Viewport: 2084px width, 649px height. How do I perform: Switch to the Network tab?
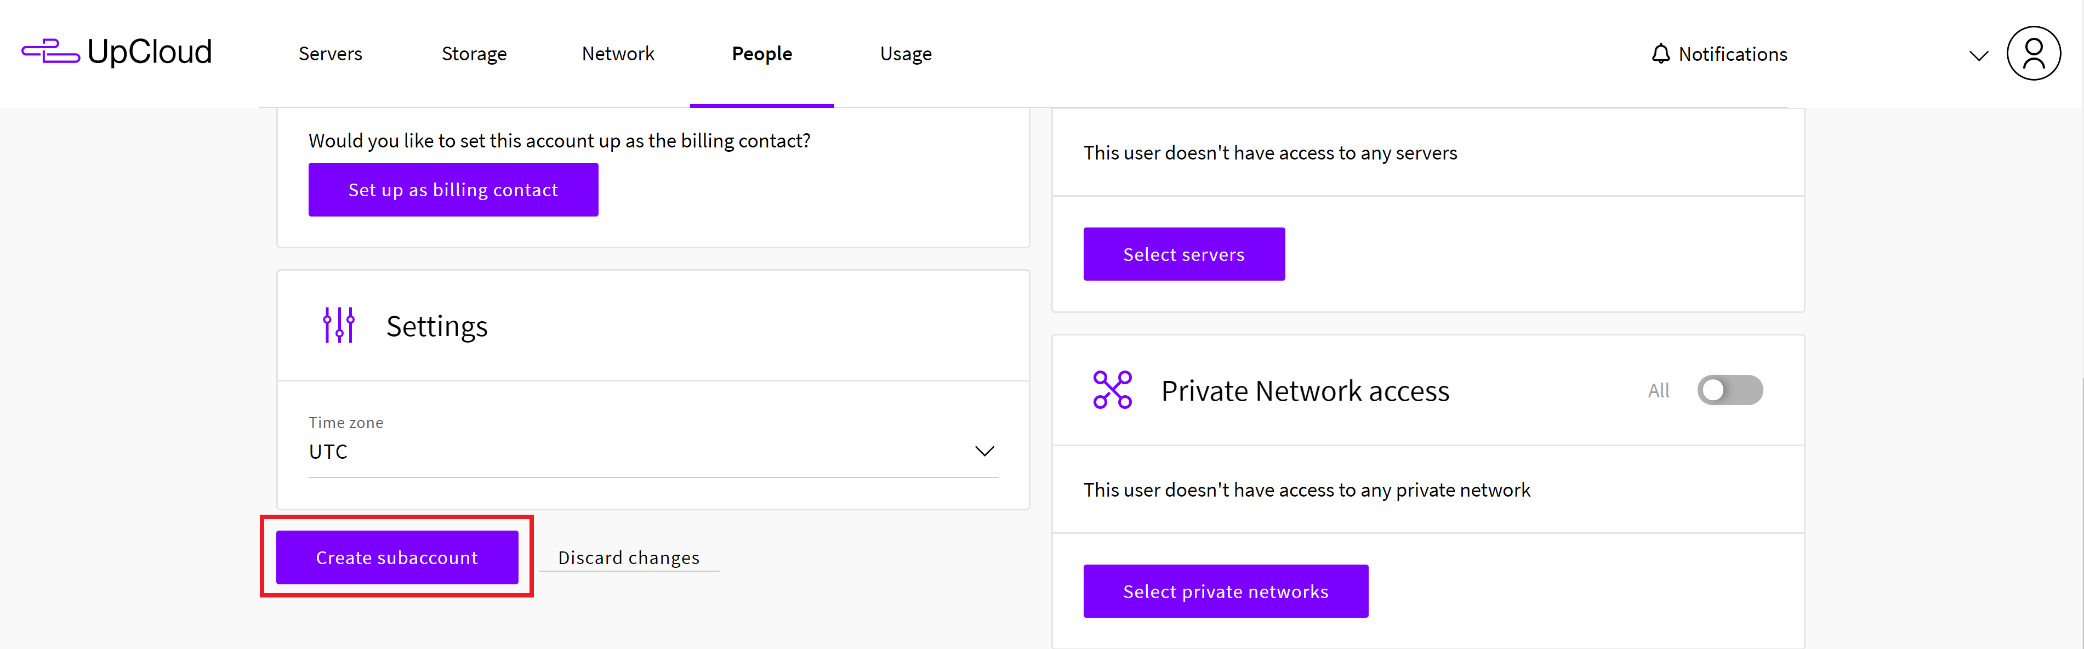click(x=618, y=53)
